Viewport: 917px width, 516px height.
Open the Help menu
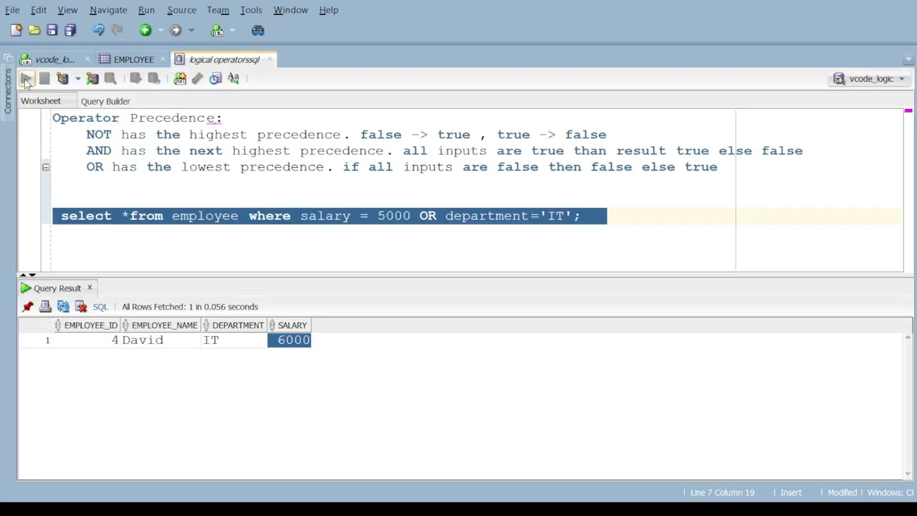point(328,10)
